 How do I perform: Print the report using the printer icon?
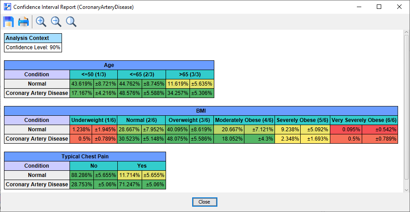(23, 22)
